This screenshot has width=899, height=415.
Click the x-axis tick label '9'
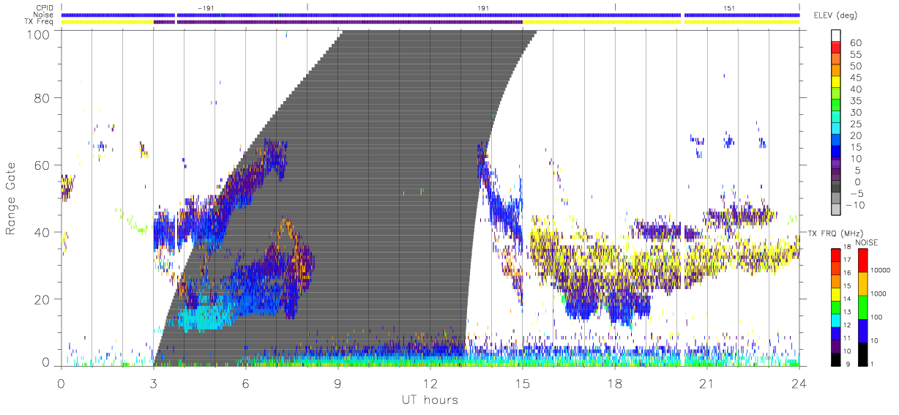337,382
